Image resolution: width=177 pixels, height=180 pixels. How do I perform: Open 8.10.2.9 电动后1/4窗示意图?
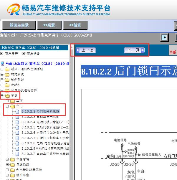click(x=45, y=148)
